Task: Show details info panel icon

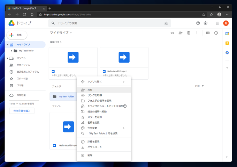Action: tap(216, 33)
